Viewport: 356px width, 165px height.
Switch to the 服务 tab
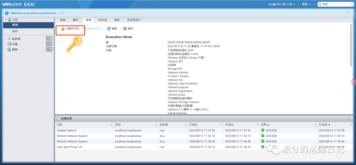pos(117,20)
